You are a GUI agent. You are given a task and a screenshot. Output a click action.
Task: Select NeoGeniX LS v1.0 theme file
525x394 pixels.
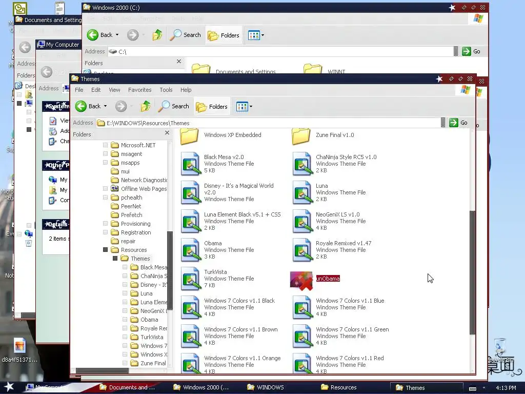click(302, 221)
